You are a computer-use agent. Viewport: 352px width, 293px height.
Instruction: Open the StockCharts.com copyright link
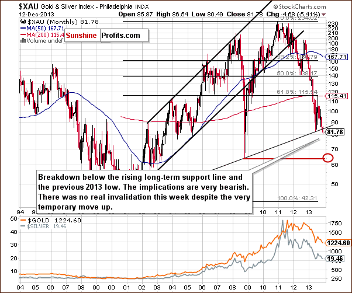300,7
